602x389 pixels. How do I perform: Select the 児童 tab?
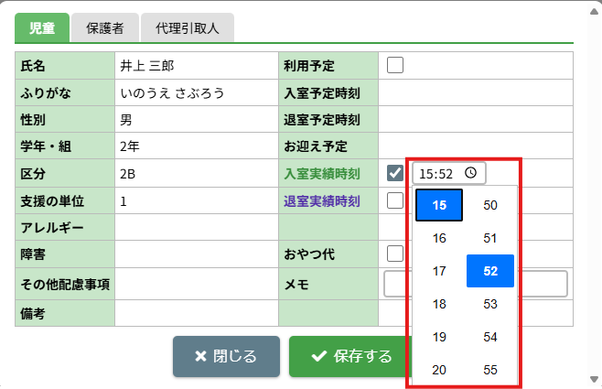[x=42, y=28]
